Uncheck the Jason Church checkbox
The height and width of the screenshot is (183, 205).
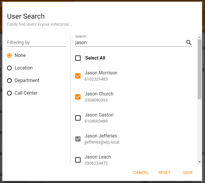pyautogui.click(x=78, y=97)
